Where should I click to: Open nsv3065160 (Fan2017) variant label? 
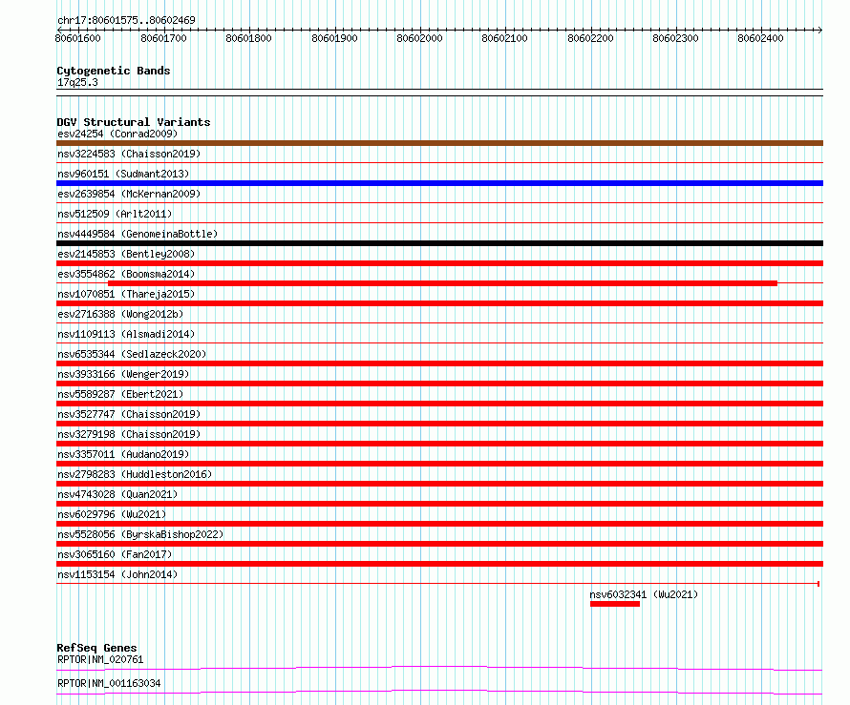pos(115,554)
